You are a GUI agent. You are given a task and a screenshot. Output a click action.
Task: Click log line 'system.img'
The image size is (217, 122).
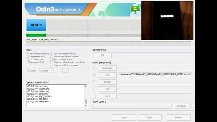click(38, 89)
